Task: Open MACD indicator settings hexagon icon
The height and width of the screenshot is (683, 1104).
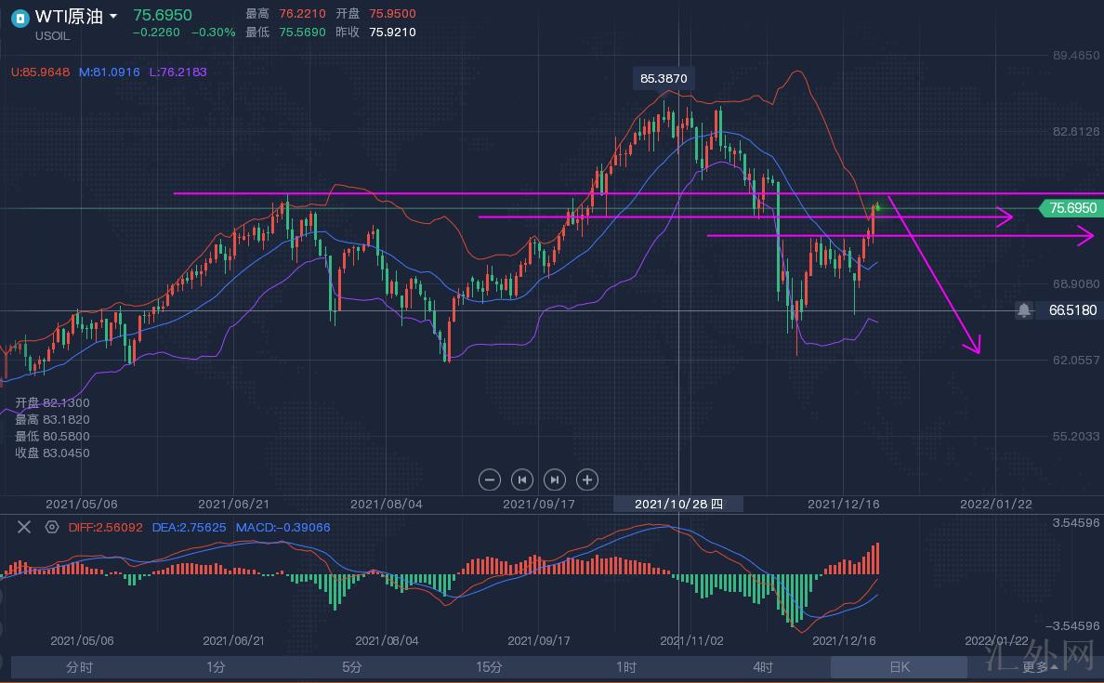Action: coord(52,527)
